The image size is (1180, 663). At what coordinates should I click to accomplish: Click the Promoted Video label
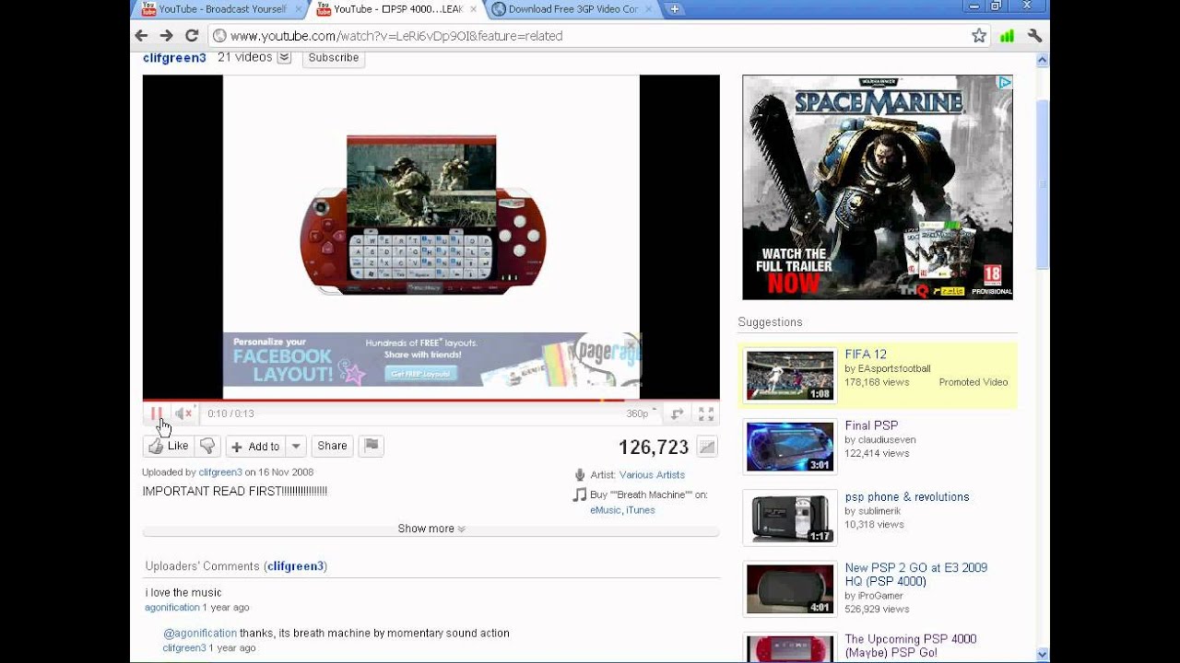[x=973, y=382]
